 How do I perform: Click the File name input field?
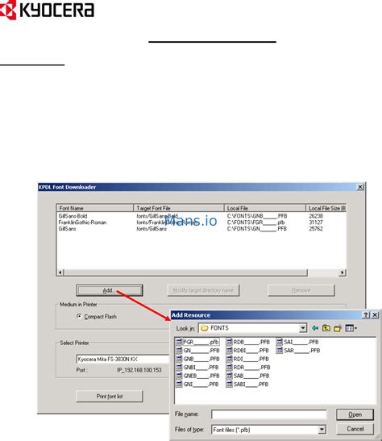(269, 414)
